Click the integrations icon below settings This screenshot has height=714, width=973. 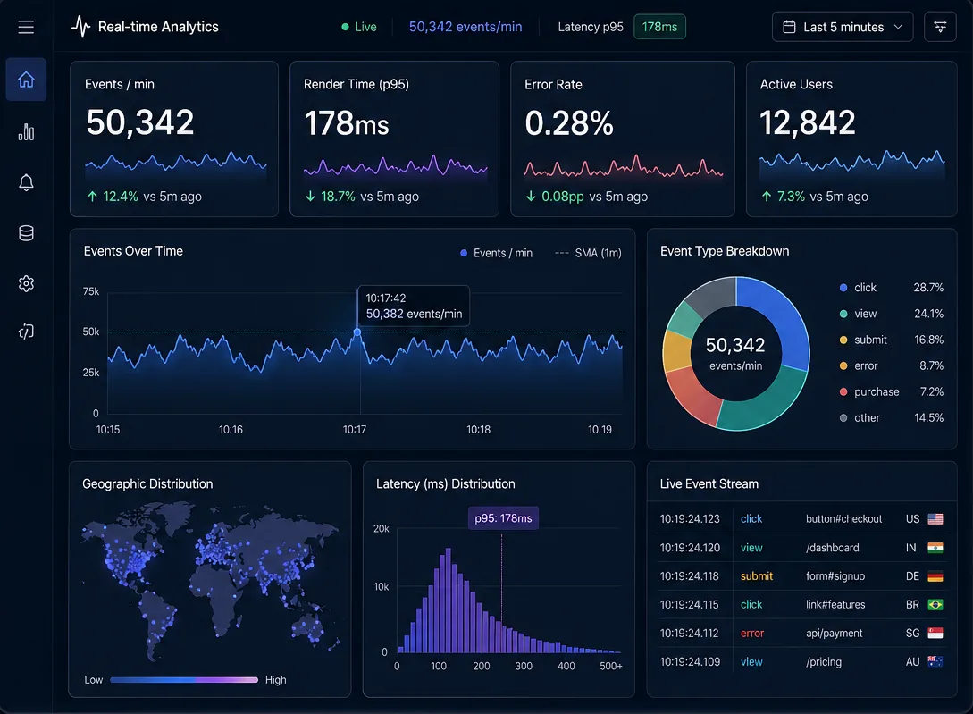click(x=26, y=332)
